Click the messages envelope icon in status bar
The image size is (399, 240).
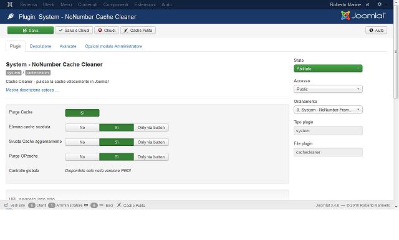(86, 205)
